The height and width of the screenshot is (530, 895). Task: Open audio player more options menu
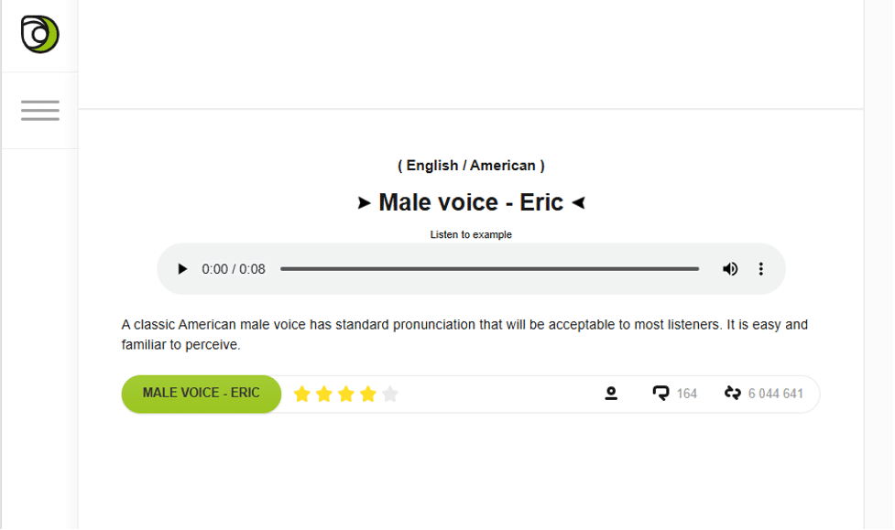pyautogui.click(x=761, y=269)
